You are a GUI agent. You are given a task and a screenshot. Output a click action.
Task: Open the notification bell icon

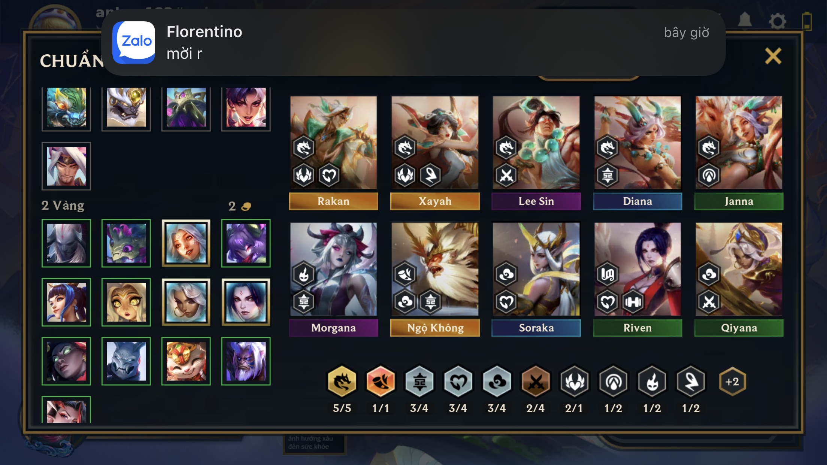[x=745, y=20]
